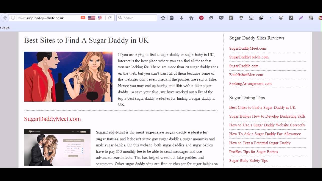Click the speaker sound extension icon
Screen dimensions: 322x181
click(271, 18)
